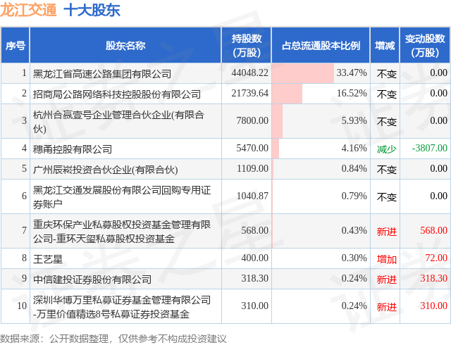Click 不变 status in row 1
The image size is (451, 345).
coord(387,74)
